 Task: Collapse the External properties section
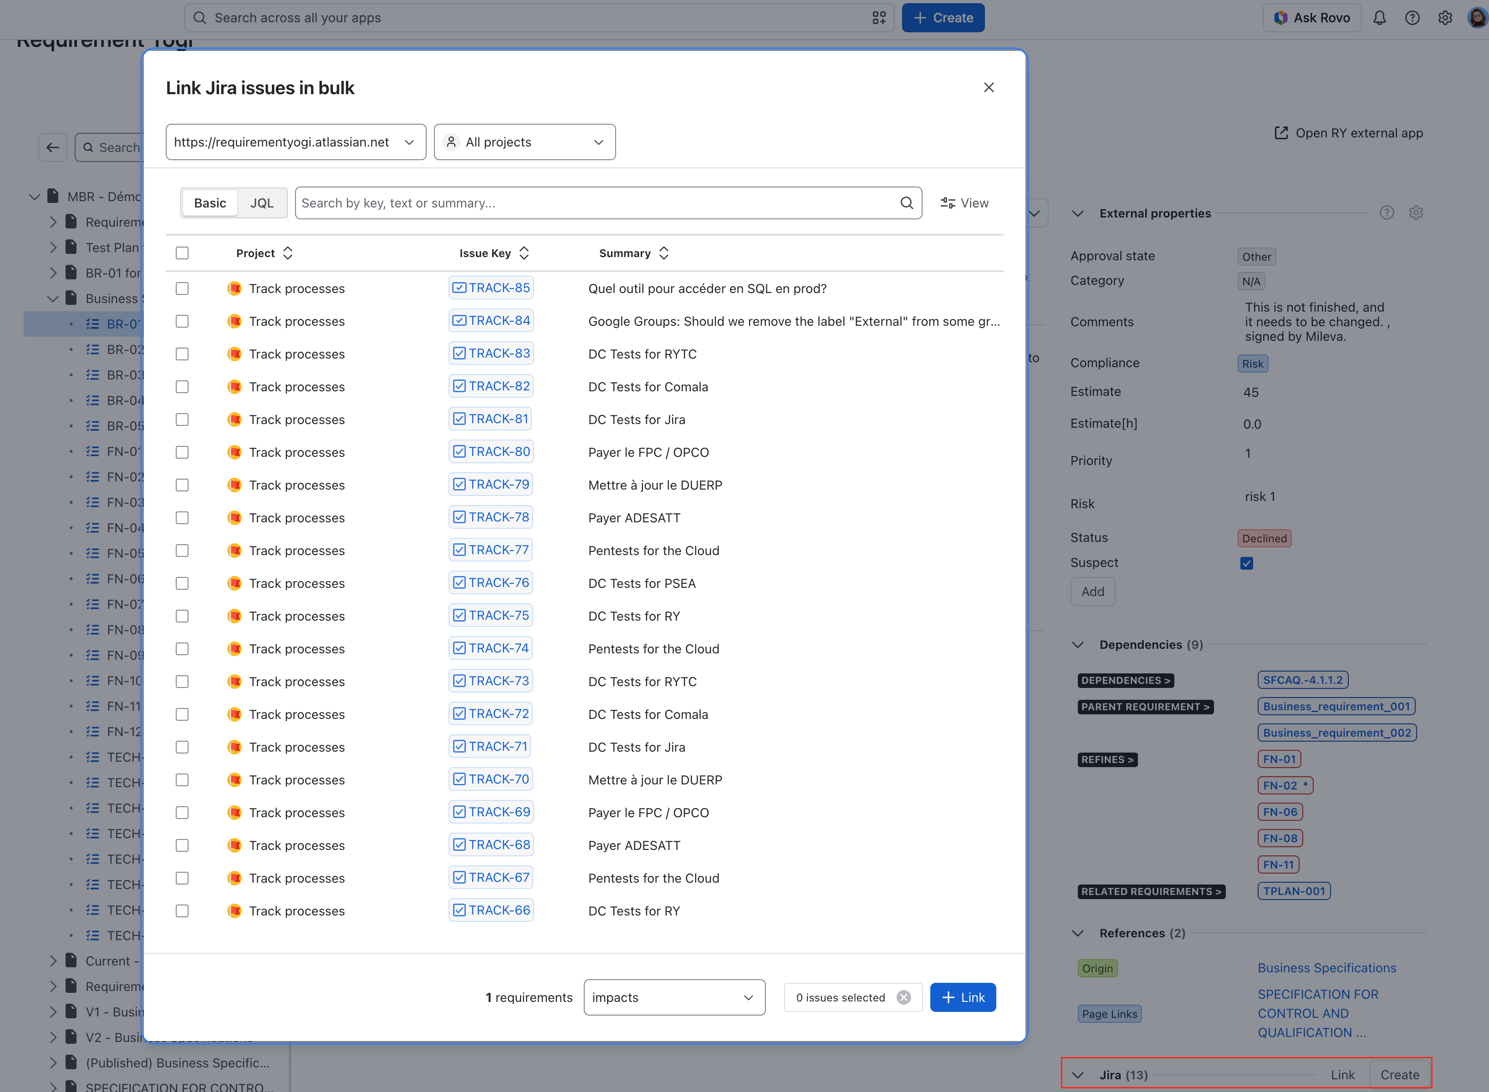coord(1077,213)
